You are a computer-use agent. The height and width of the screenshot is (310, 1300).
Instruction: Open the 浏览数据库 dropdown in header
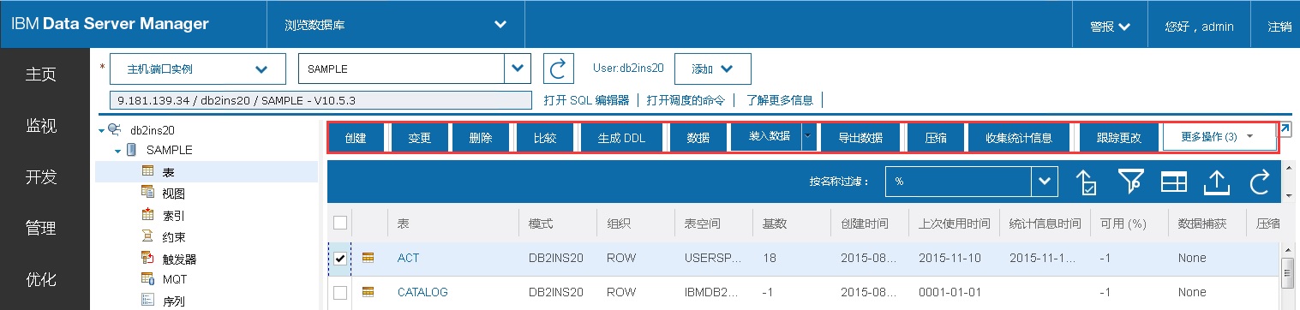point(396,25)
